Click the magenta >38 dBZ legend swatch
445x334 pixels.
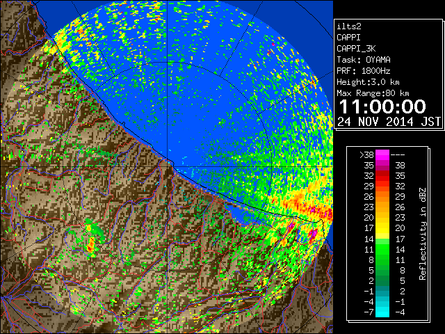(382, 154)
